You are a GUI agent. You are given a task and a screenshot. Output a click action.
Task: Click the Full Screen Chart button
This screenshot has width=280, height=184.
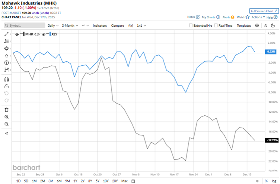coord(264,11)
